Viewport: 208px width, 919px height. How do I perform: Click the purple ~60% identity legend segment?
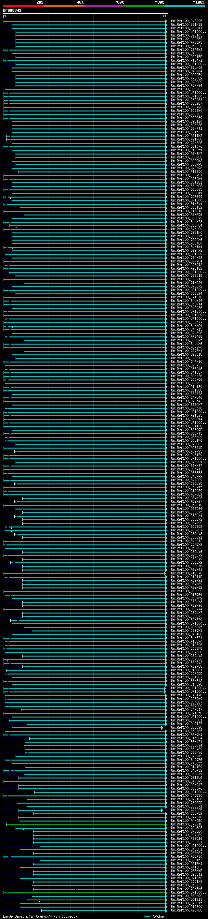tap(104, 6)
